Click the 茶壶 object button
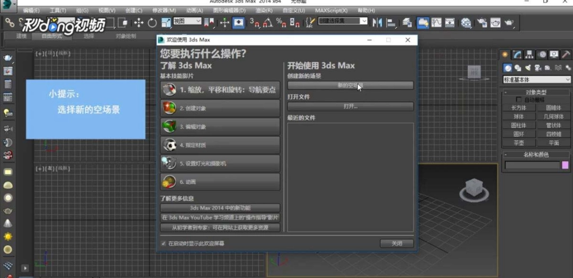The height and width of the screenshot is (278, 573). [x=518, y=143]
